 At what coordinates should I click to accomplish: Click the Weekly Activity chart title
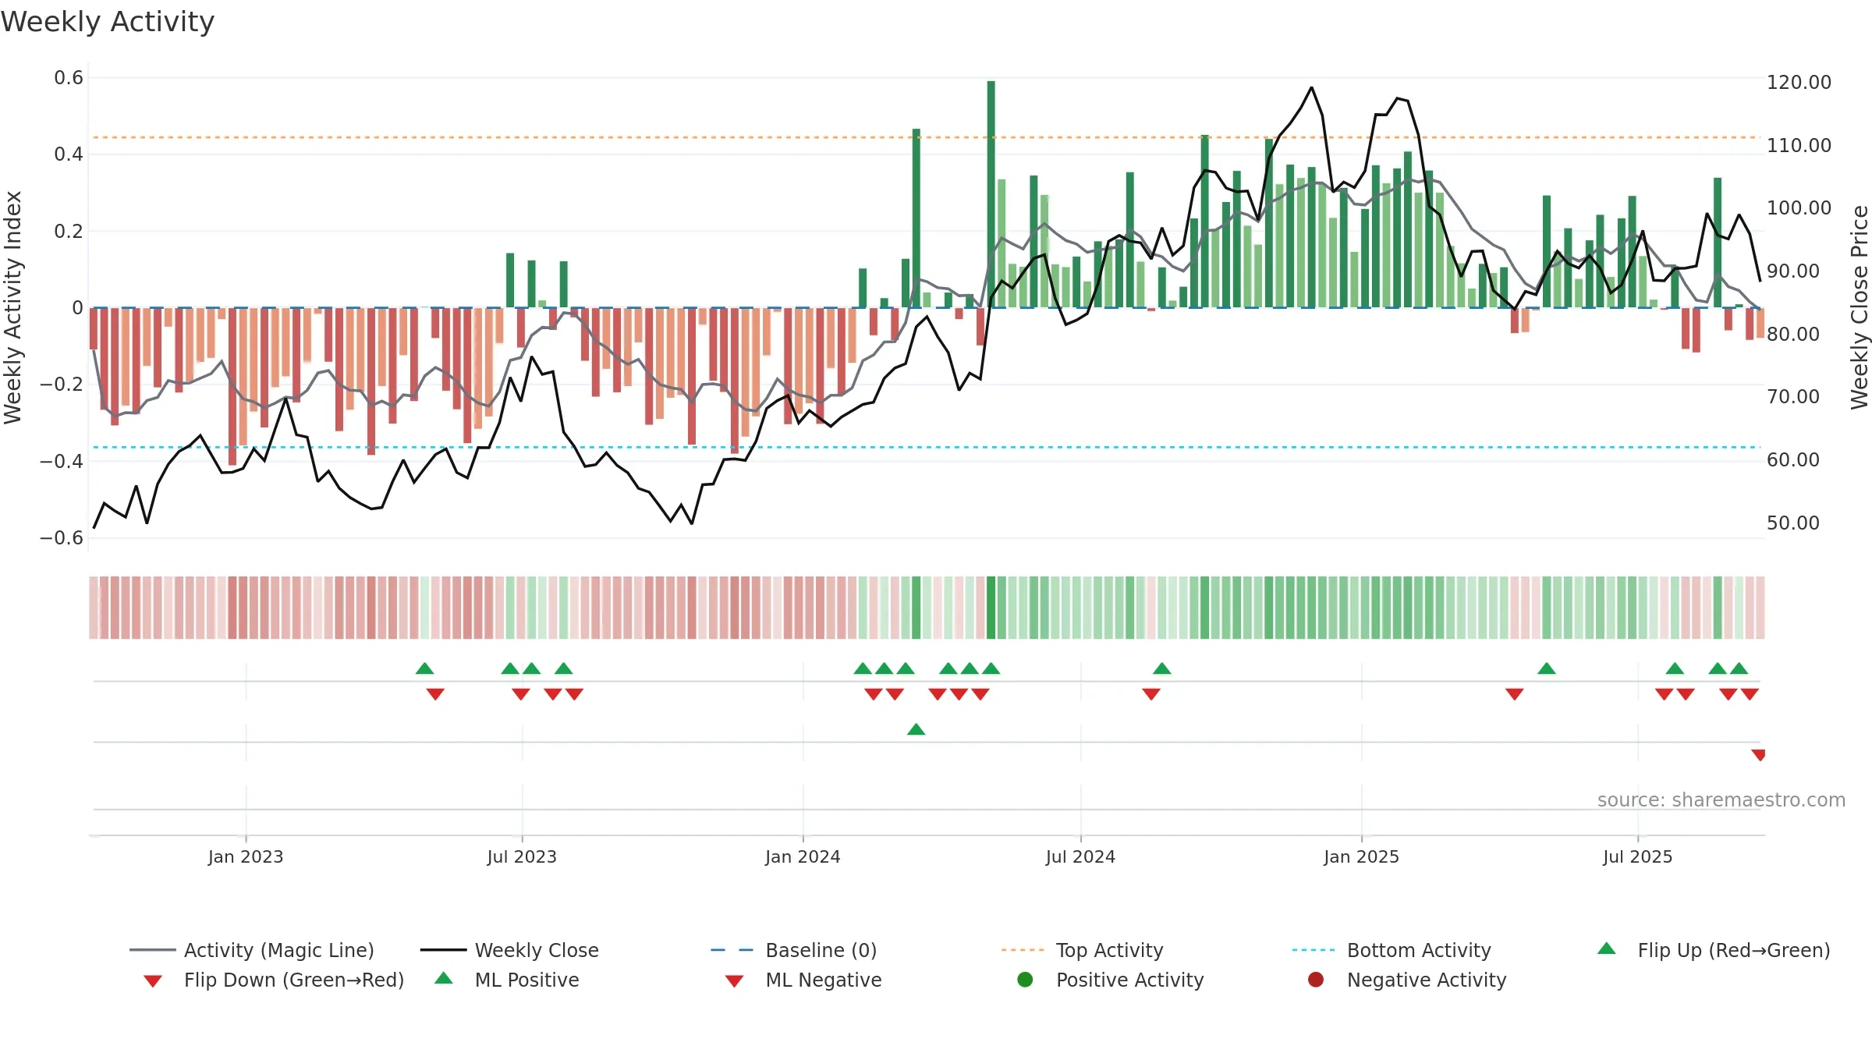pos(108,22)
